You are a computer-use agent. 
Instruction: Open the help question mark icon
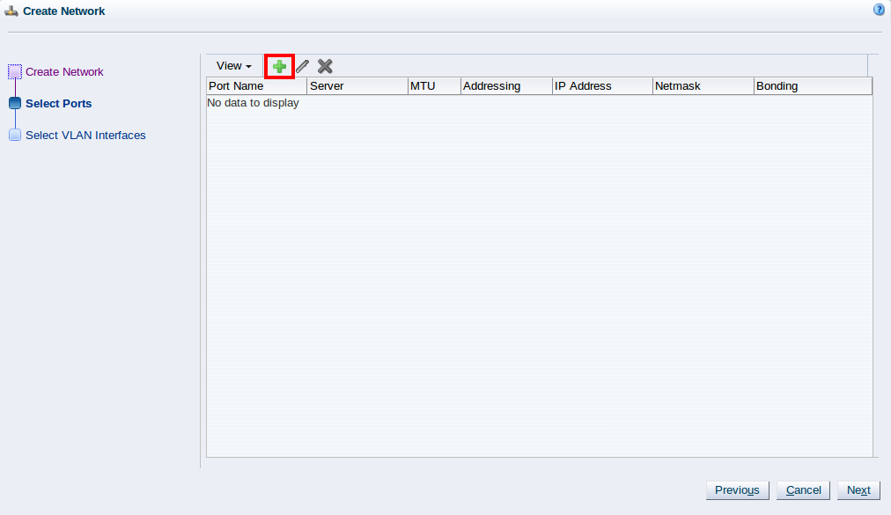(x=879, y=10)
